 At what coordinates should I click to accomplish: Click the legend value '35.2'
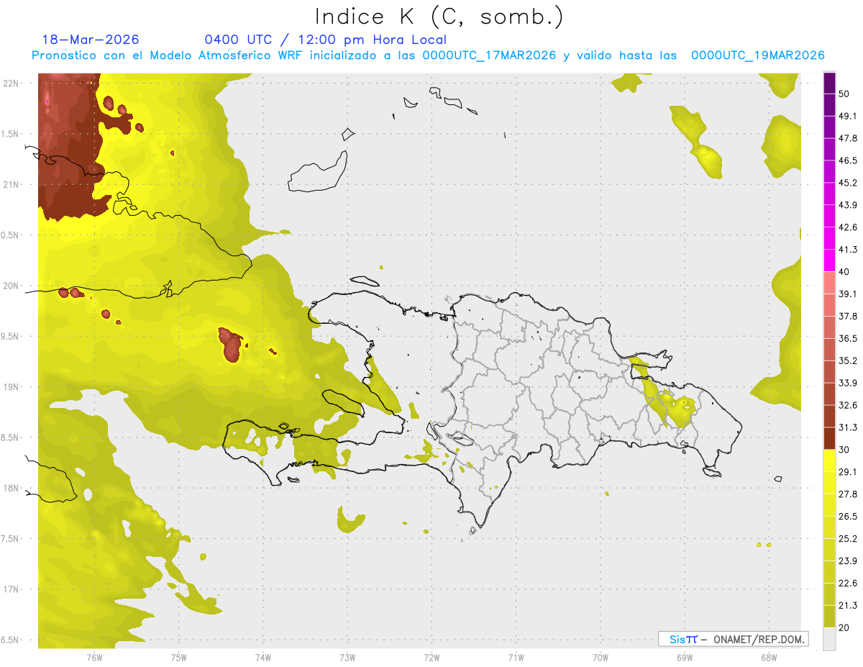click(x=848, y=360)
